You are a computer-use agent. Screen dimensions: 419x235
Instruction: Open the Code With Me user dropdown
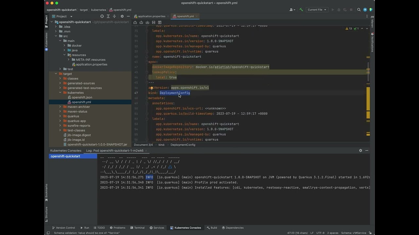click(292, 10)
